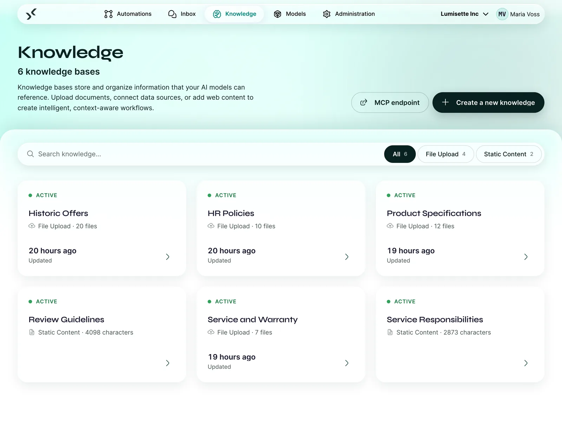The width and height of the screenshot is (562, 439).
Task: Click the Administration gear icon
Action: 327,14
